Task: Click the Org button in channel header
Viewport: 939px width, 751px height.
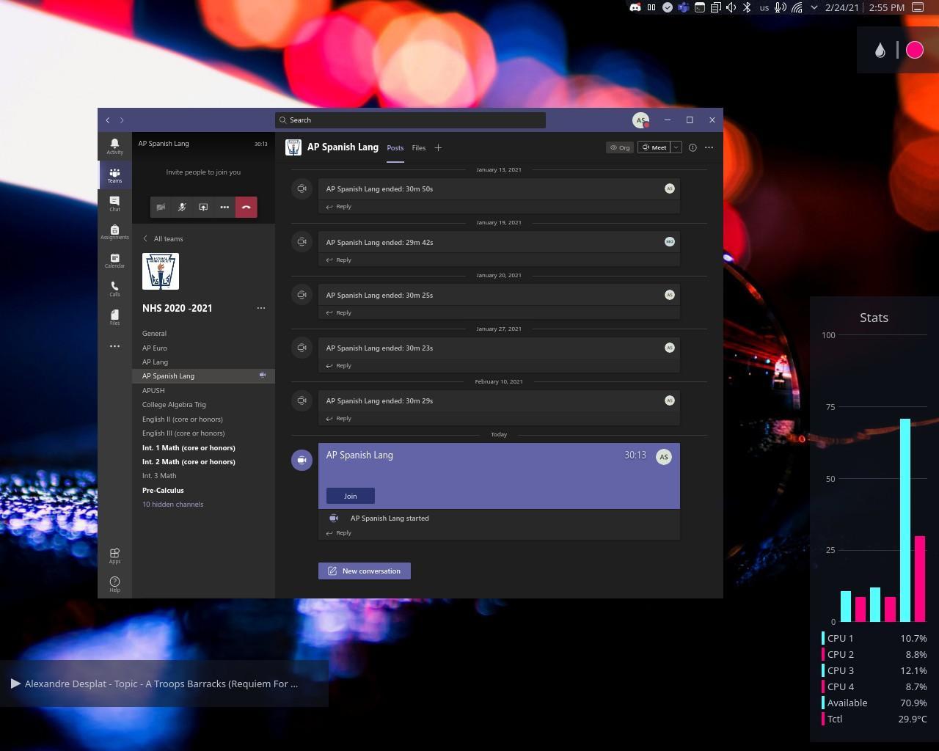Action: 620,147
